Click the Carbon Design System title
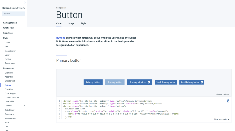The height and width of the screenshot is (131, 235). coord(13,8)
